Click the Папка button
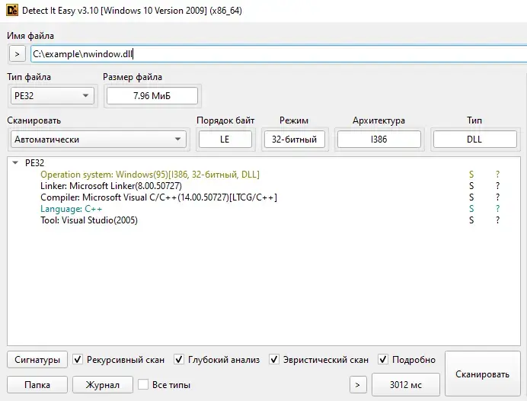Image resolution: width=527 pixels, height=401 pixels. pos(37,384)
